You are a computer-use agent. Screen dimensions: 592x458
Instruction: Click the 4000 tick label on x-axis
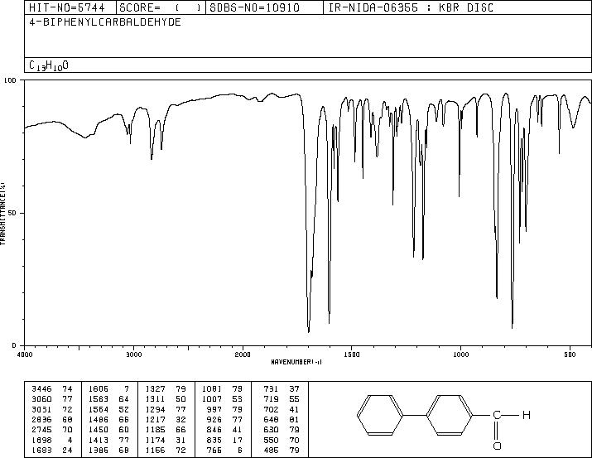[x=25, y=354]
